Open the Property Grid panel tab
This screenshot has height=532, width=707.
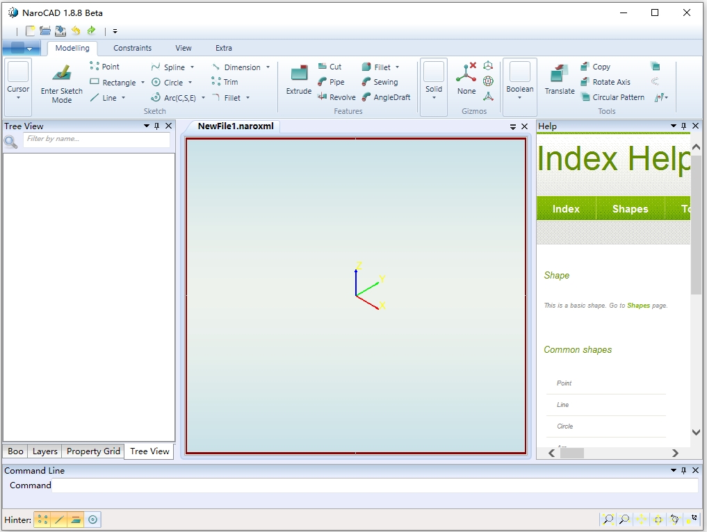click(x=93, y=451)
